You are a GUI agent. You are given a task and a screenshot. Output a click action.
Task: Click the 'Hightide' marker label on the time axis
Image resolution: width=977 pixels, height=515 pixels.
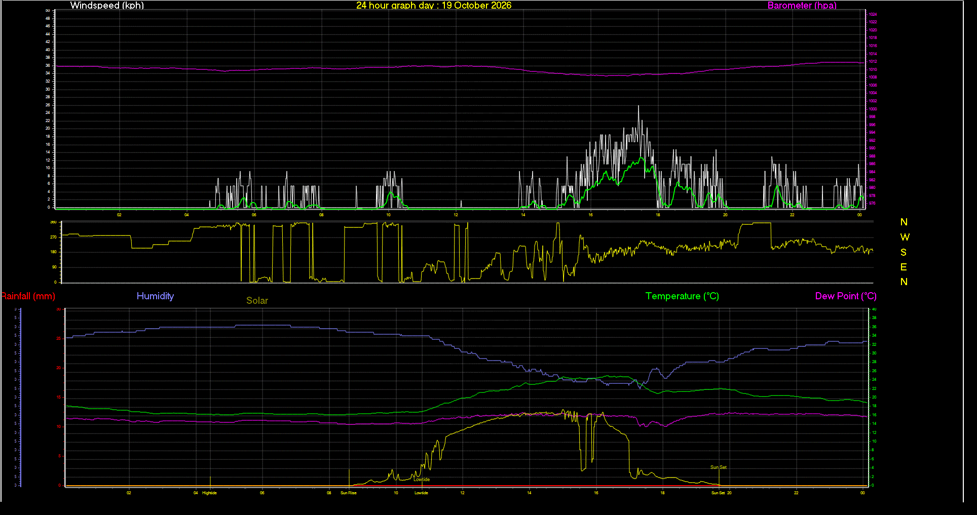click(x=209, y=493)
